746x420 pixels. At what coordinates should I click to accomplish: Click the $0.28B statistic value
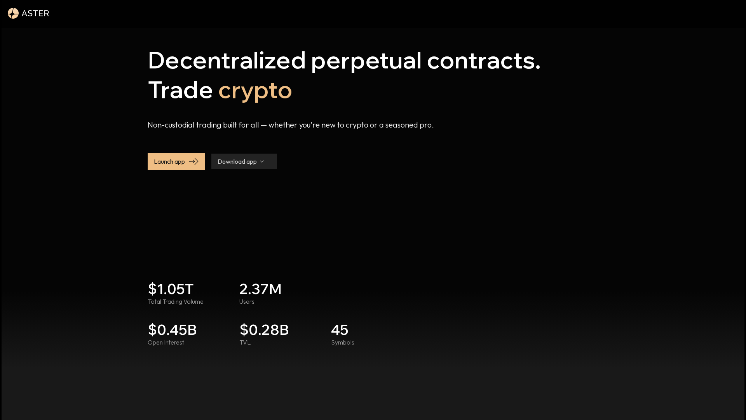point(264,330)
